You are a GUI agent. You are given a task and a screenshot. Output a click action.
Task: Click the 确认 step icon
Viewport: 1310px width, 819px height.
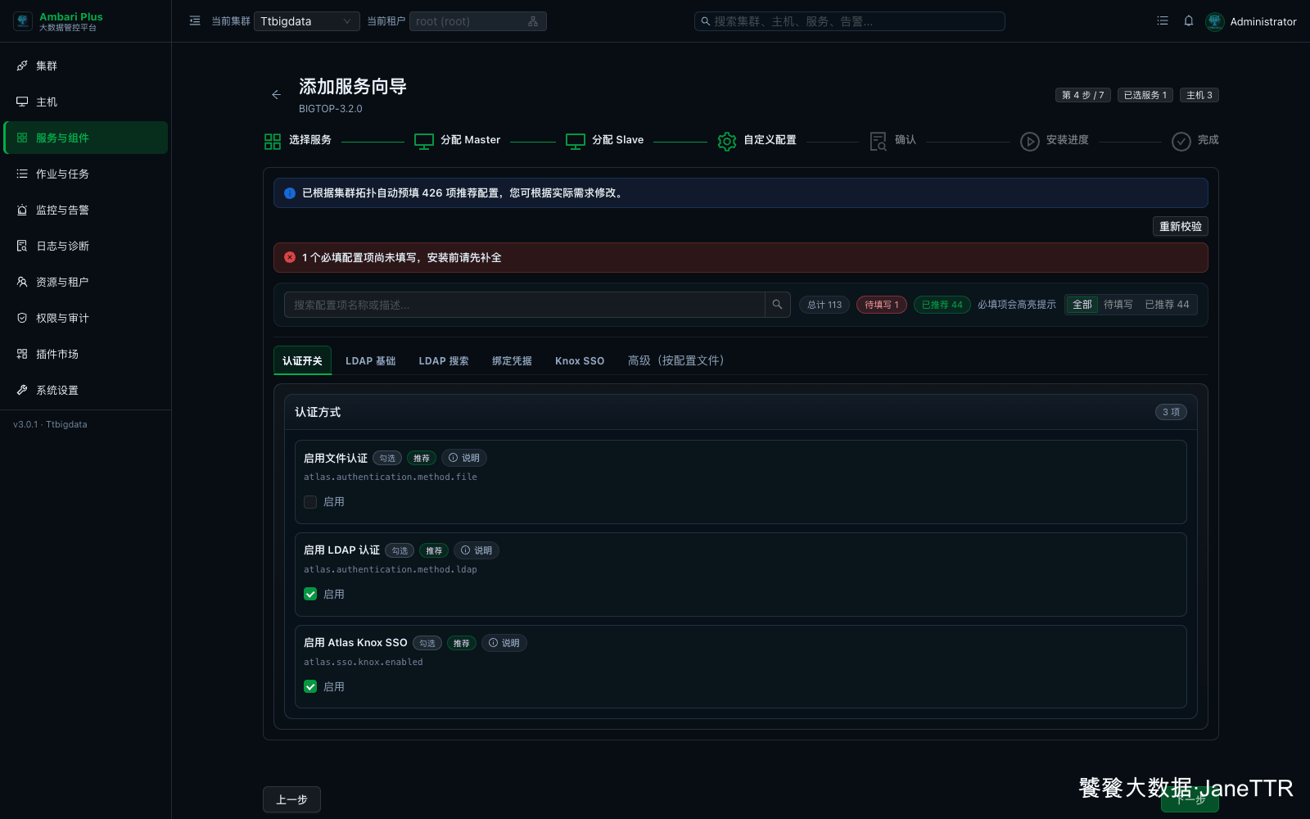[879, 141]
